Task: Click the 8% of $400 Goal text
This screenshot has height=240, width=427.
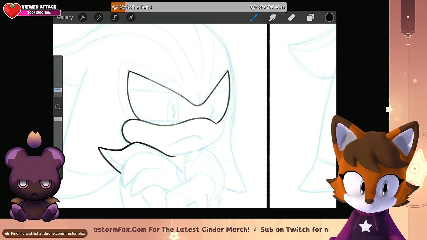Action: click(x=268, y=7)
